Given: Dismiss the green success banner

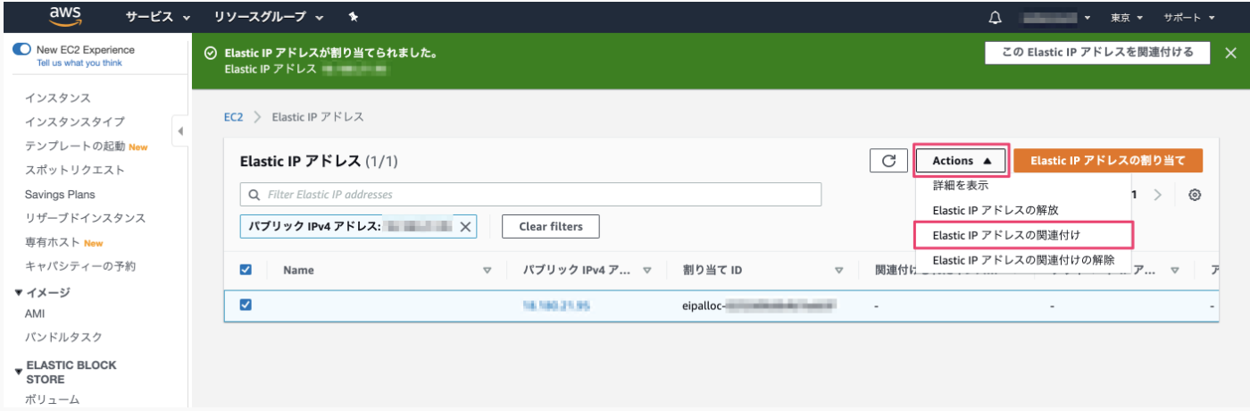Looking at the screenshot, I should [x=1230, y=53].
